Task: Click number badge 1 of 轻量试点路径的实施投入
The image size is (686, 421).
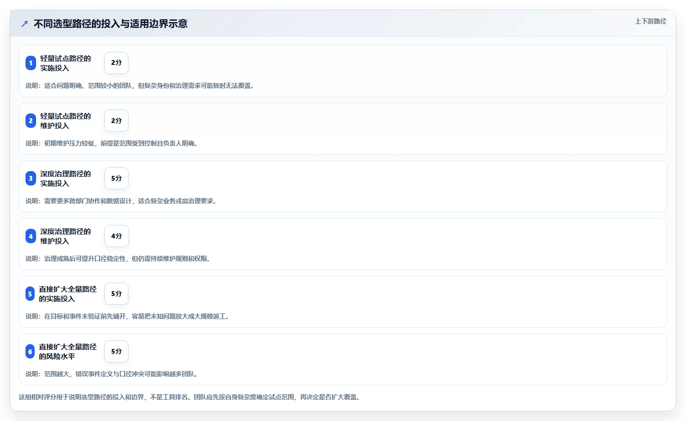Action: (x=31, y=63)
